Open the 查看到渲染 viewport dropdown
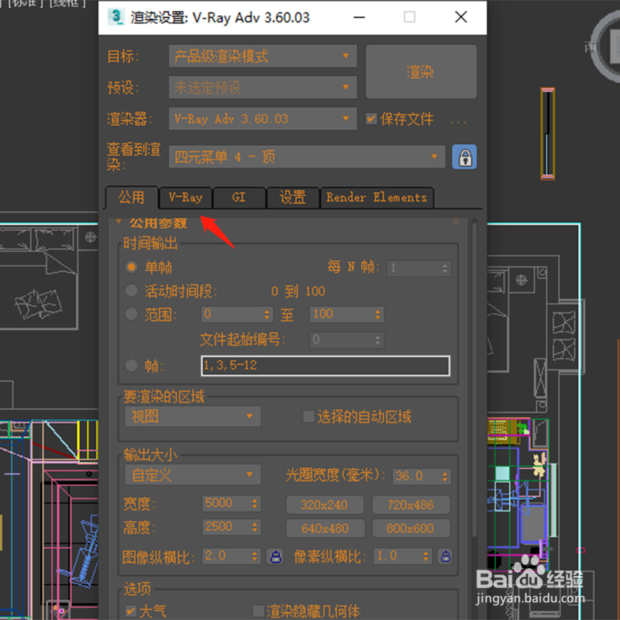 (x=307, y=157)
